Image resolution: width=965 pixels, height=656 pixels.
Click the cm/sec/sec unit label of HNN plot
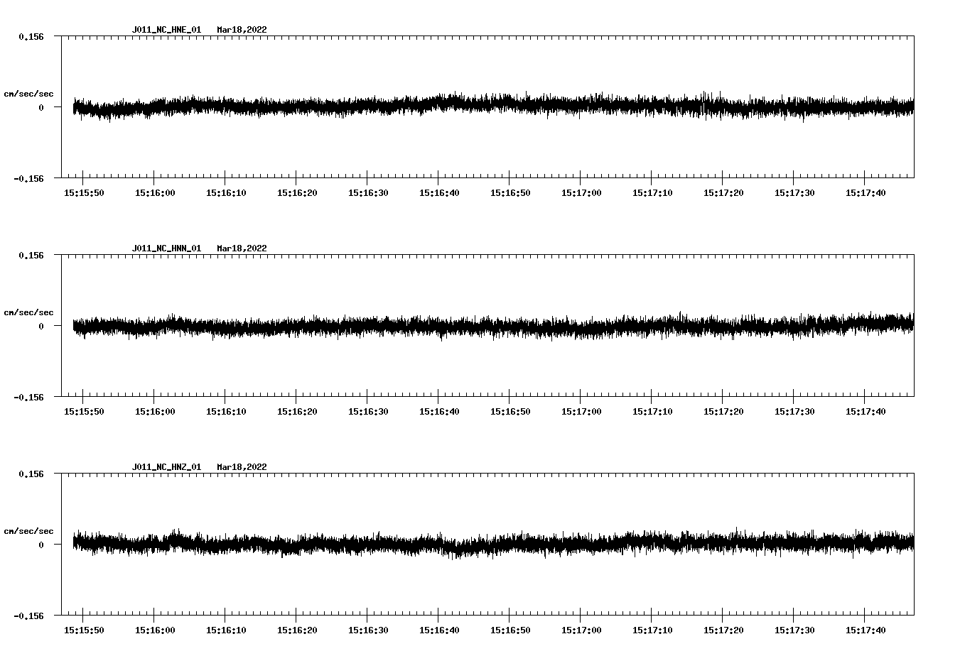(x=28, y=312)
